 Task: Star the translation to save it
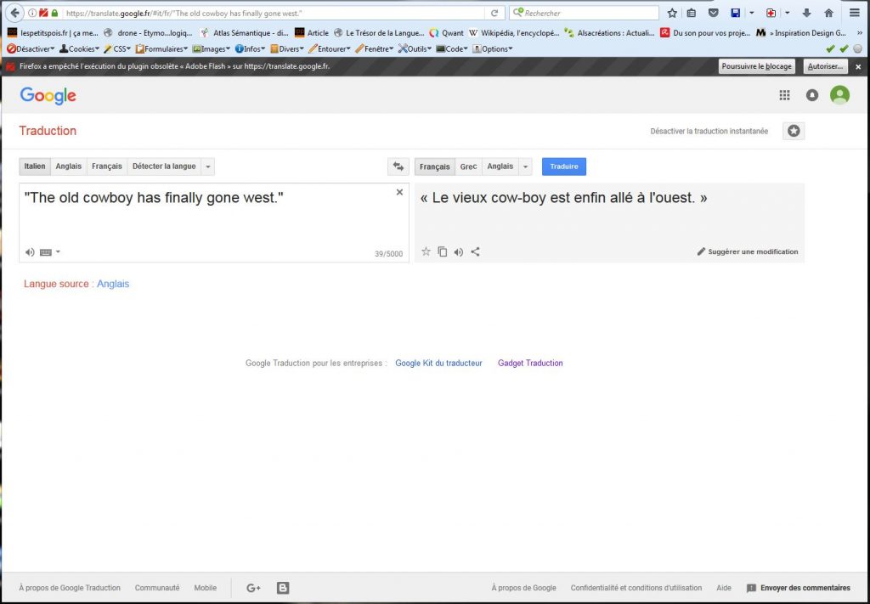[426, 251]
